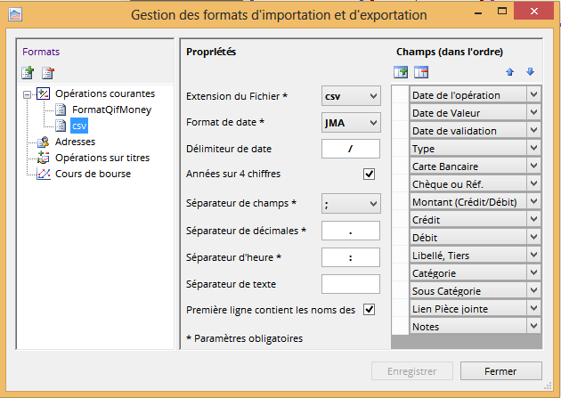The width and height of the screenshot is (561, 398).
Task: Toggle the Années sur 4 chiffres checkbox
Action: coord(370,174)
